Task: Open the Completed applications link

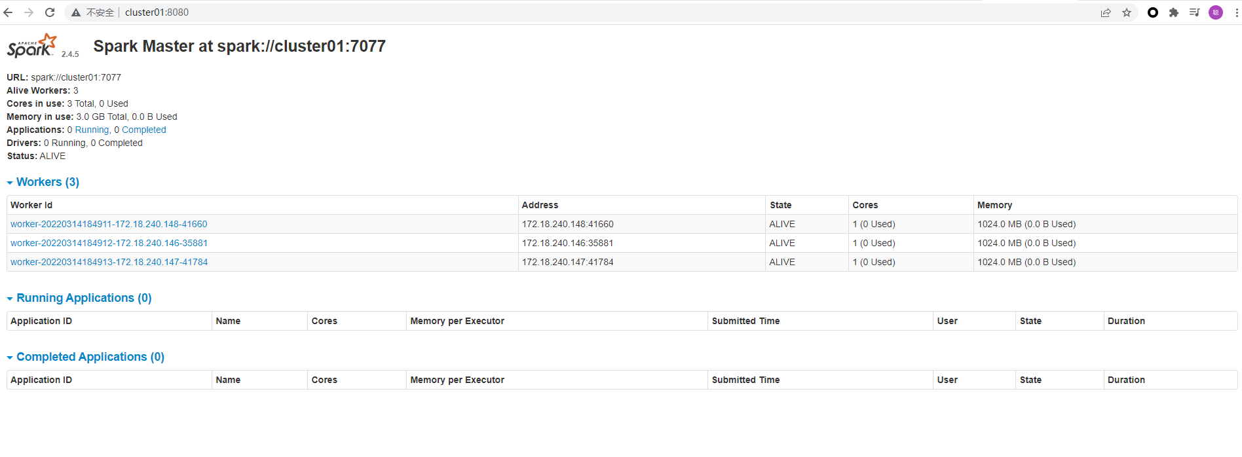Action: point(144,130)
